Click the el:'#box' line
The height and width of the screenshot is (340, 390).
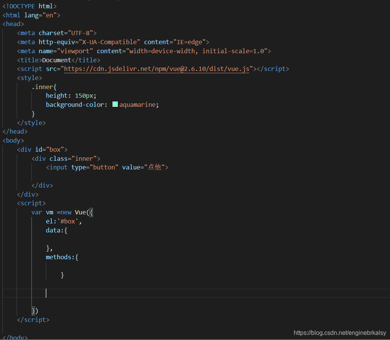coord(64,221)
